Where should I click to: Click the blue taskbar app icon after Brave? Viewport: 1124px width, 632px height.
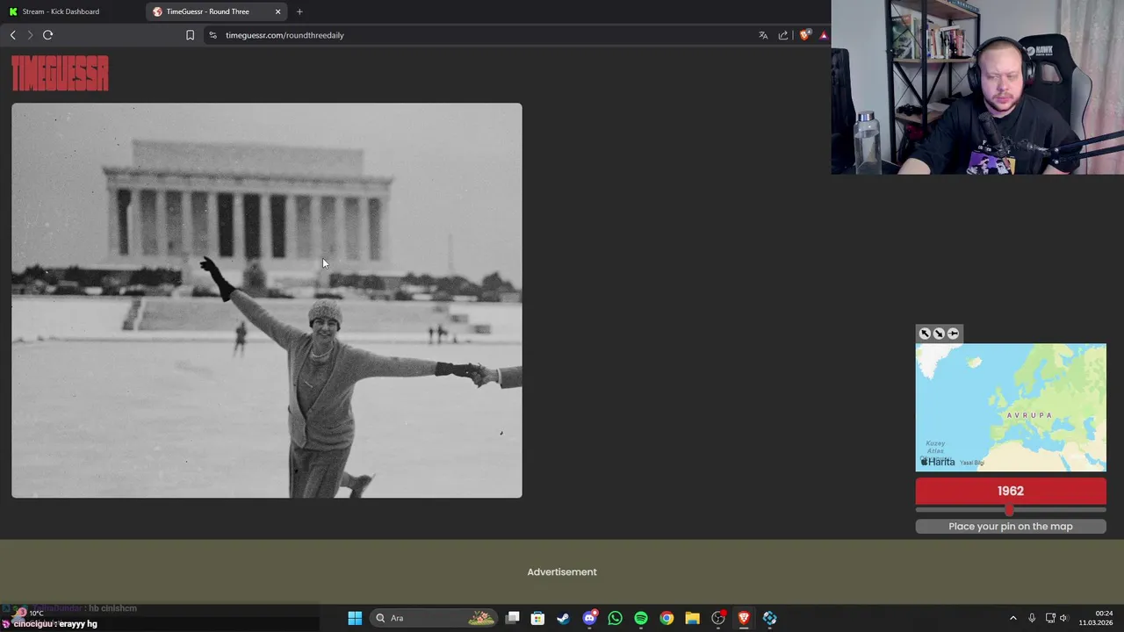[769, 618]
